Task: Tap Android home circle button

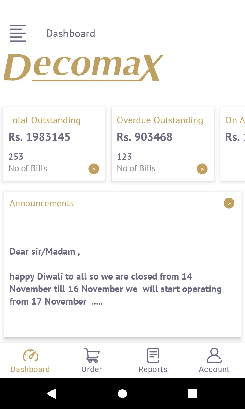Action: 122,394
